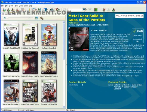Click the large thumbnails icon right of slider
The width and height of the screenshot is (147, 112).
(36, 18)
